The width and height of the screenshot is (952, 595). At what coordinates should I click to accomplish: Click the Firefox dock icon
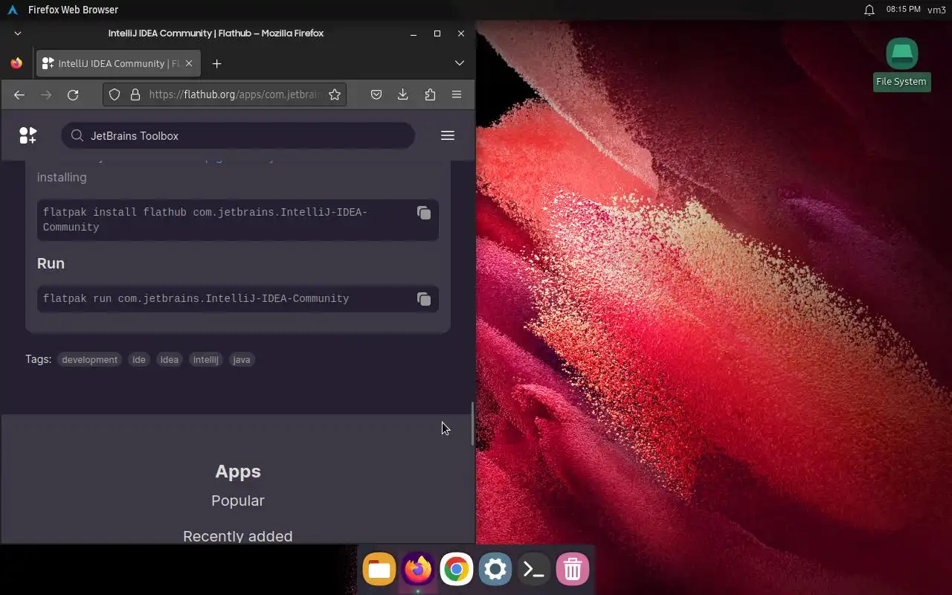[418, 570]
